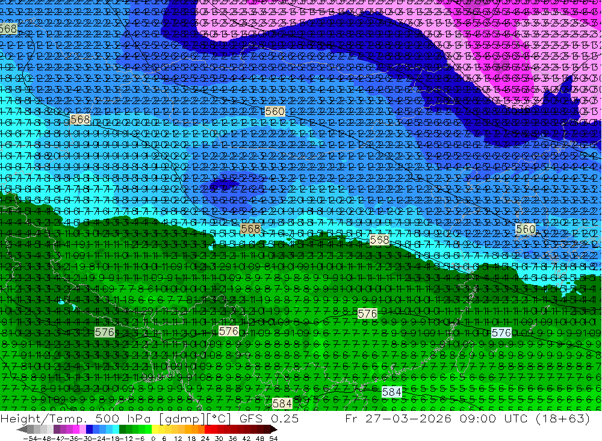Pick the bright red swatch above the 24 label
The height and width of the screenshot is (441, 602).
208,430
